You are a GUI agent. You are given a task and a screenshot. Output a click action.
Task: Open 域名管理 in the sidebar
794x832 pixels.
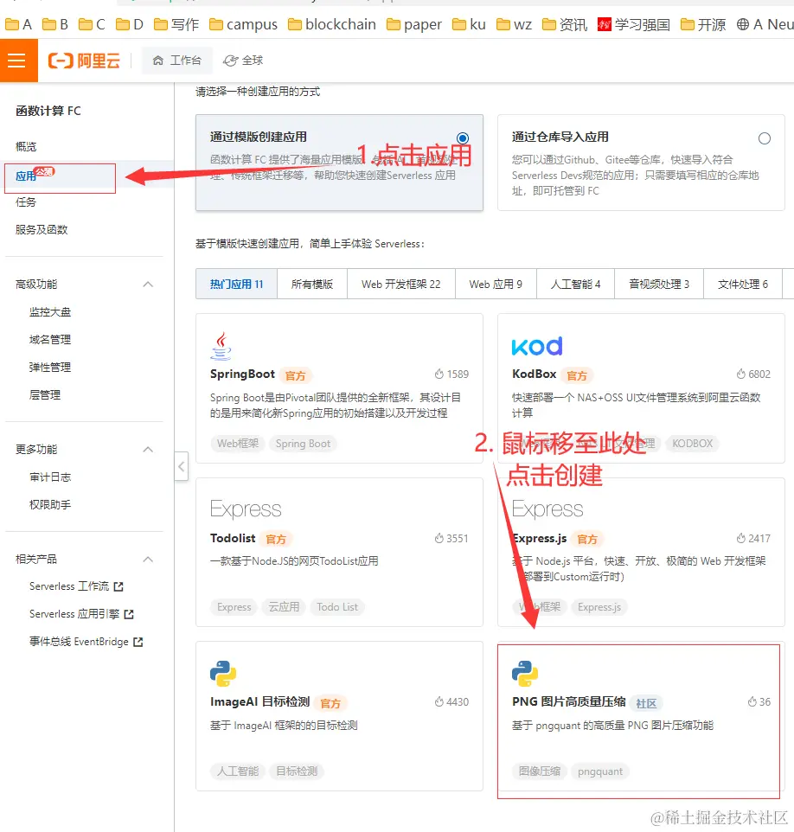50,340
